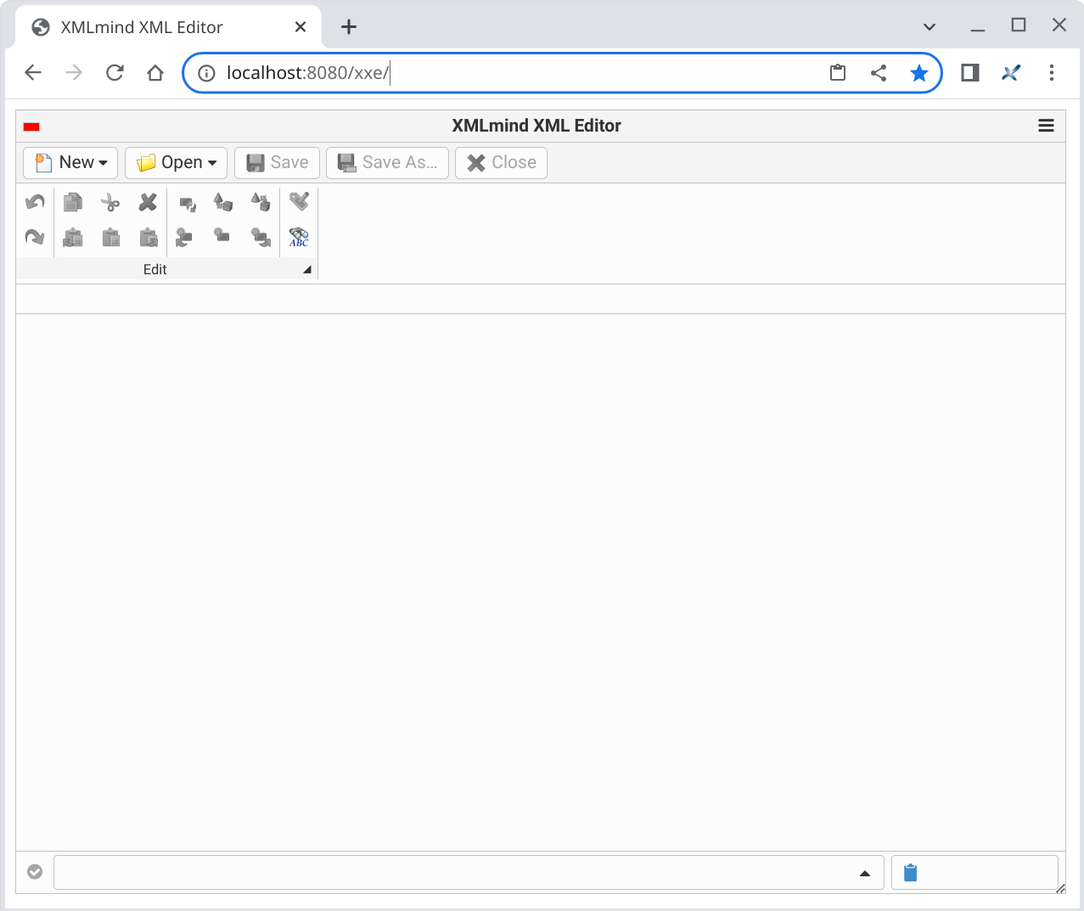This screenshot has width=1084, height=911.
Task: Open the browser three-dot menu
Action: tap(1052, 73)
